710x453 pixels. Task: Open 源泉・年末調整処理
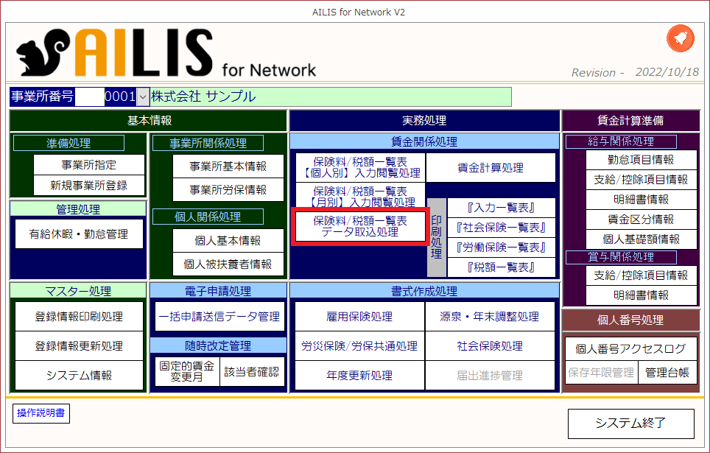coord(491,317)
